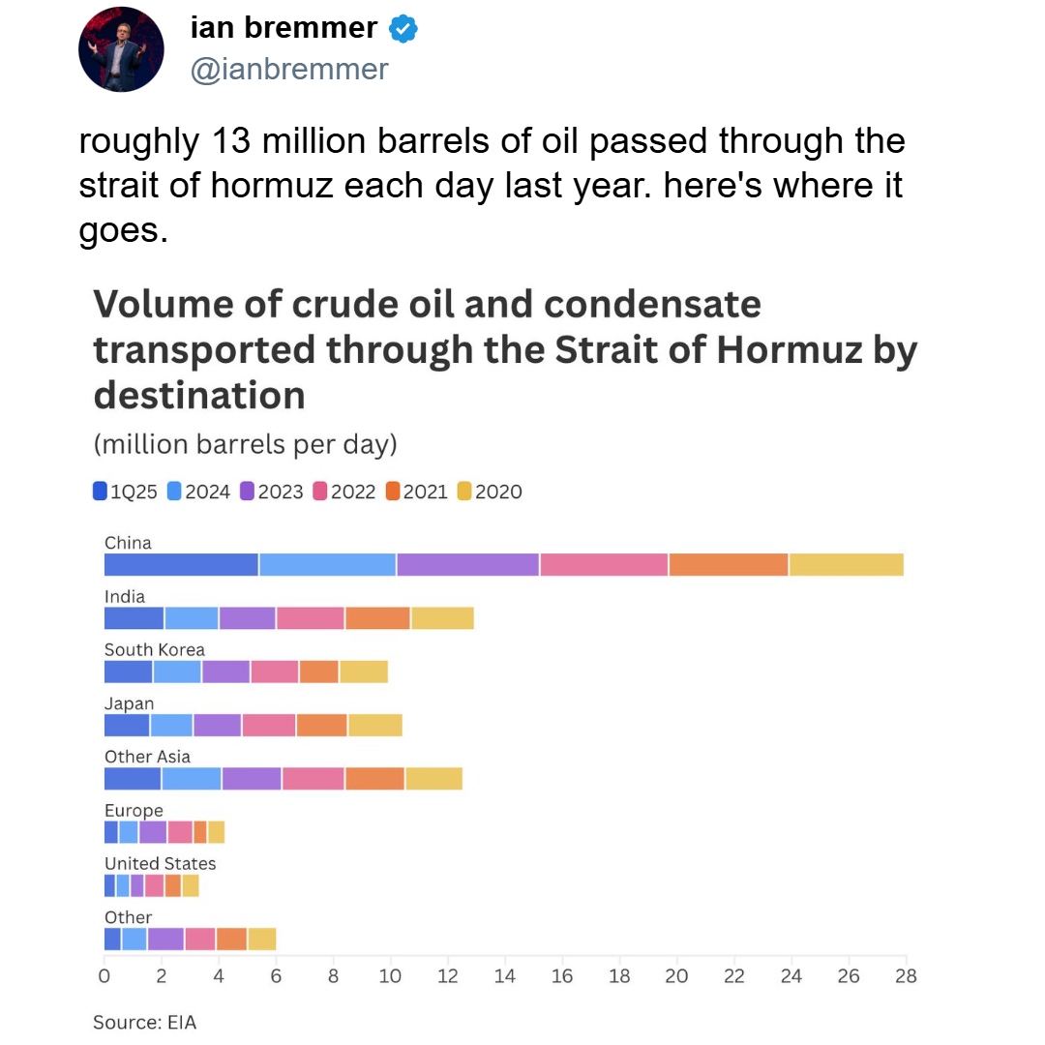Click Japan's 2021 orange bar segment
This screenshot has height=1045, width=1045.
pos(321,725)
